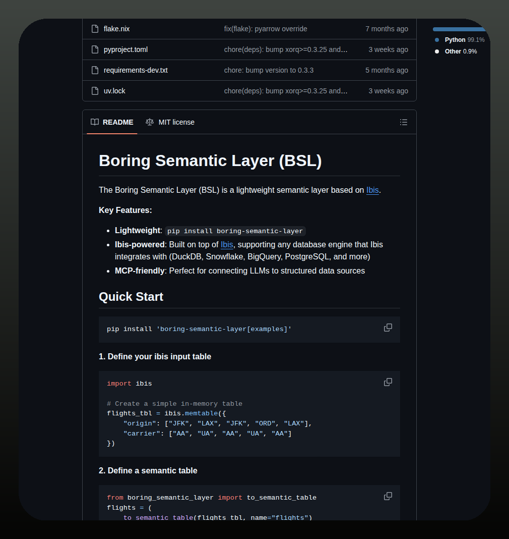Image resolution: width=509 pixels, height=539 pixels.
Task: Copy the to_semantic_table code block
Action: point(388,496)
